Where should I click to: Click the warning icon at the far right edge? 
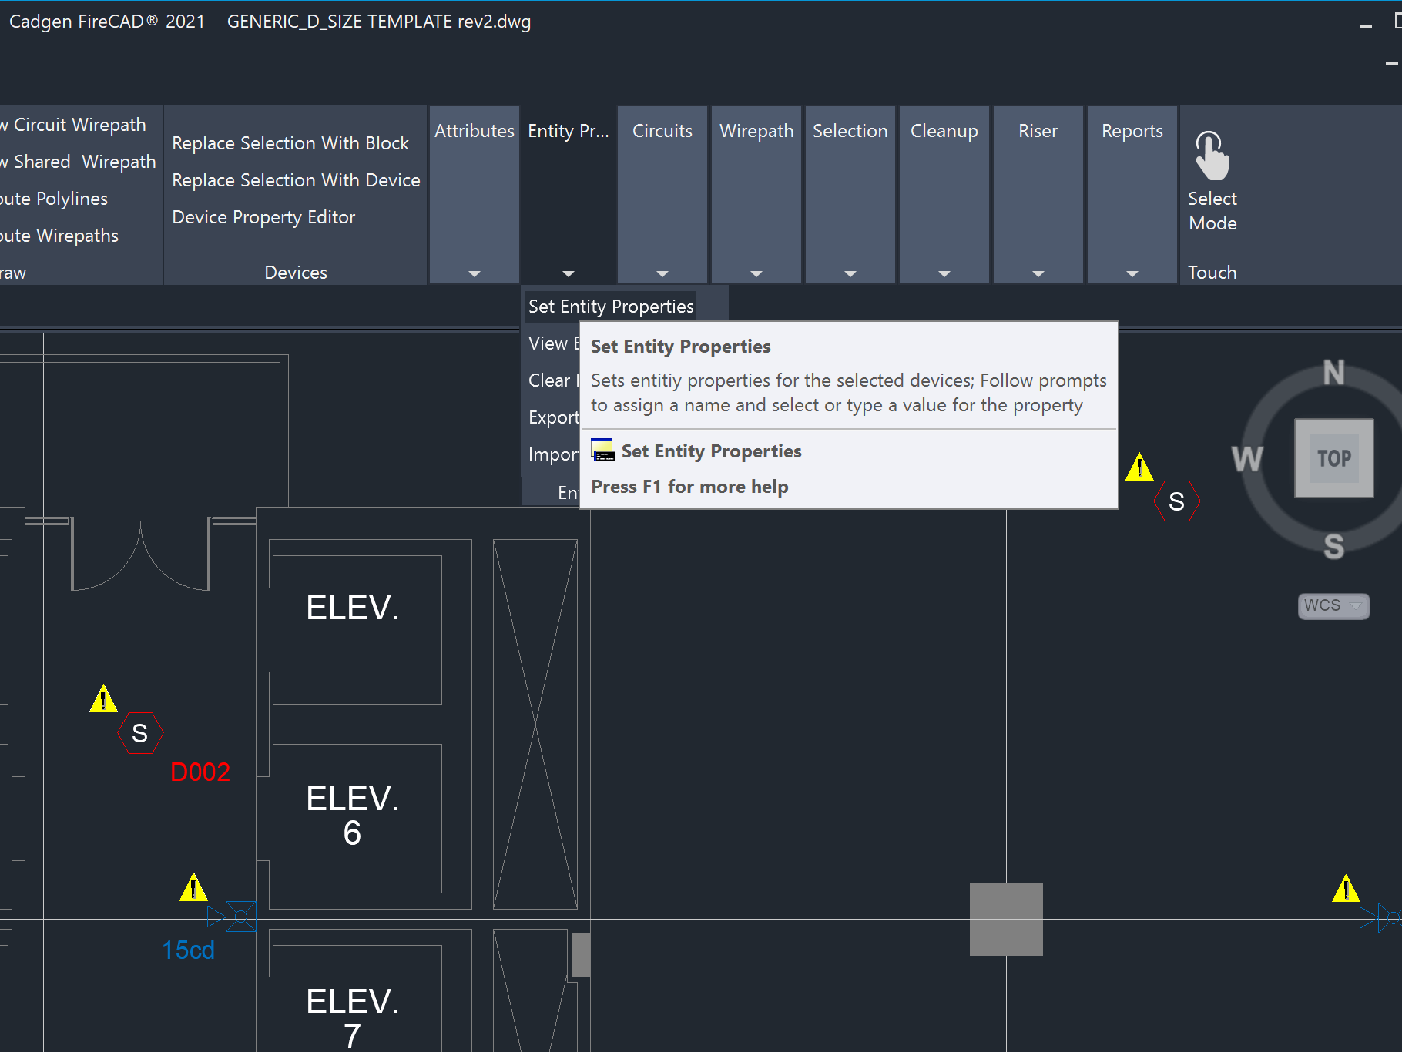[1346, 888]
